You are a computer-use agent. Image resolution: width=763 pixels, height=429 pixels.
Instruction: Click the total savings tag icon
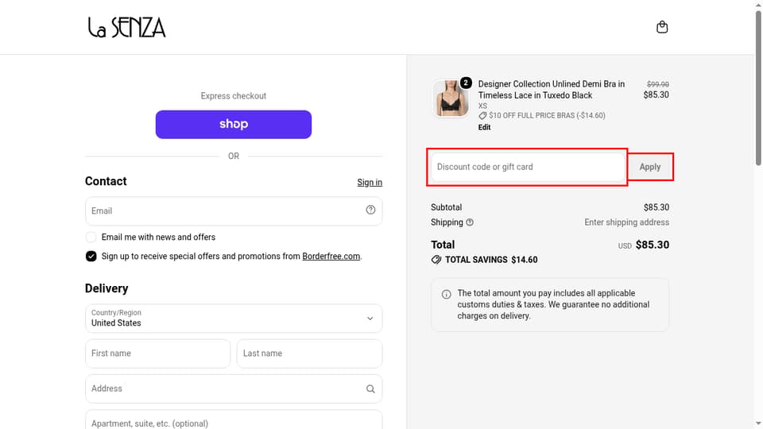(x=436, y=260)
